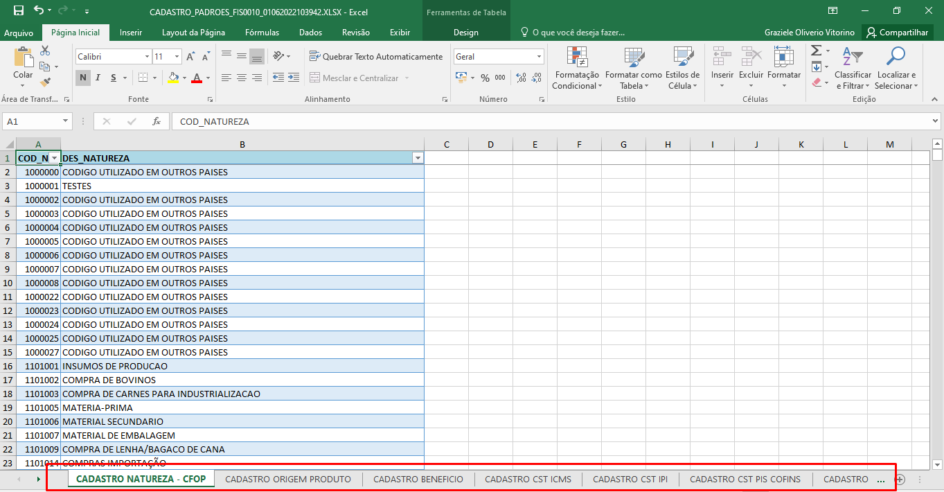The height and width of the screenshot is (492, 944).
Task: Click the Fill down icon
Action: click(817, 67)
